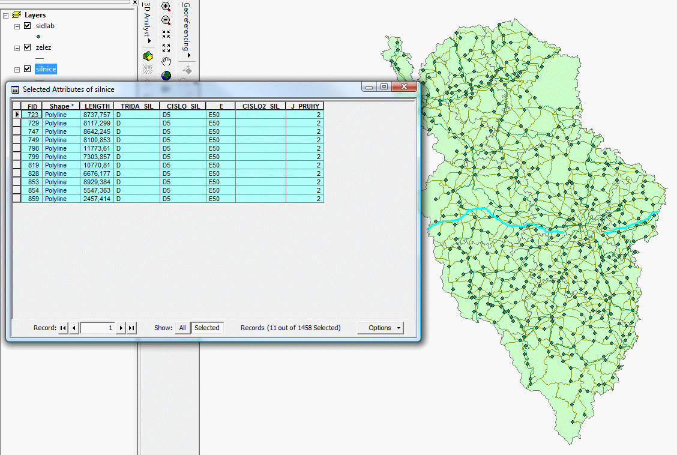The height and width of the screenshot is (455, 677).
Task: Click the J_PRUHY column header
Action: pyautogui.click(x=304, y=106)
